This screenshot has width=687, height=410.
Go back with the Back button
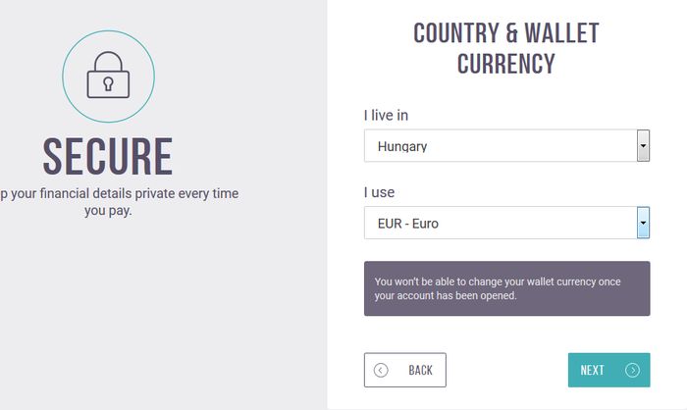[404, 370]
